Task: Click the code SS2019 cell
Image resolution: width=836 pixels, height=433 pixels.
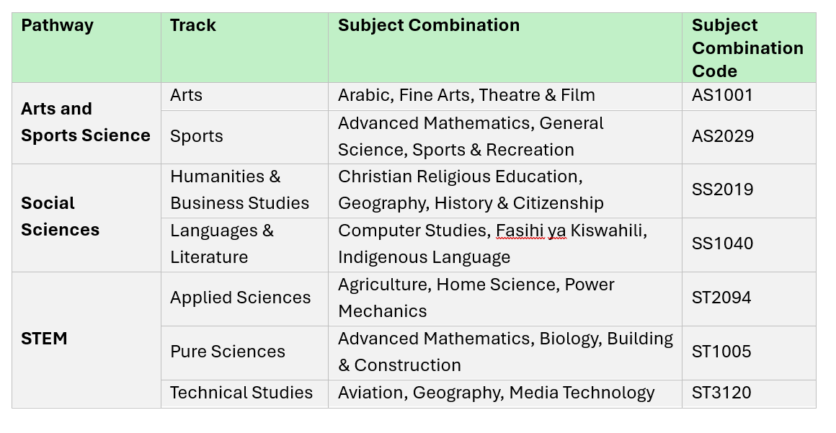Action: pos(749,191)
